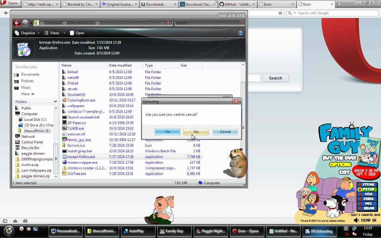Click the korean firefox.exe installer preview icon
Image resolution: width=381 pixels, height=238 pixels.
(24, 49)
